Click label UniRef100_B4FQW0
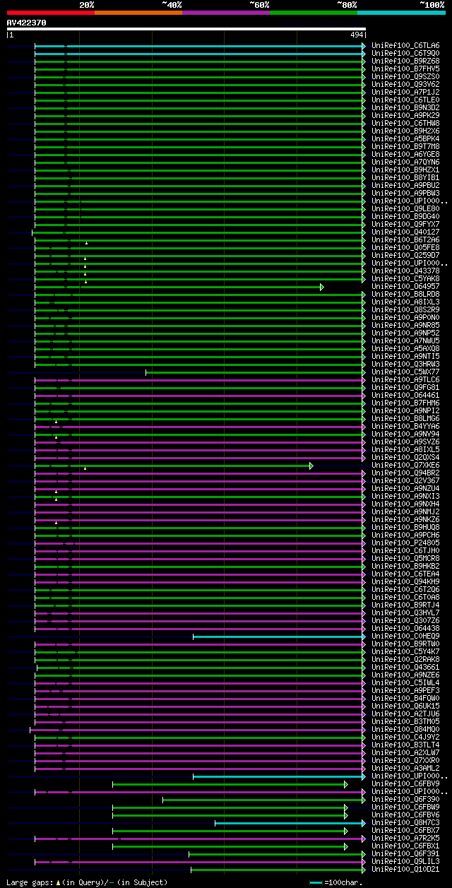 405,699
